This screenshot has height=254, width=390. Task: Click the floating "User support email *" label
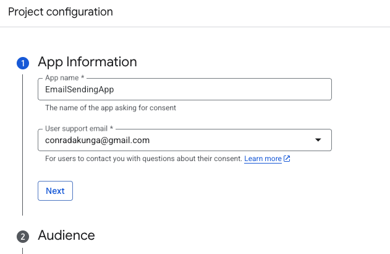point(80,129)
